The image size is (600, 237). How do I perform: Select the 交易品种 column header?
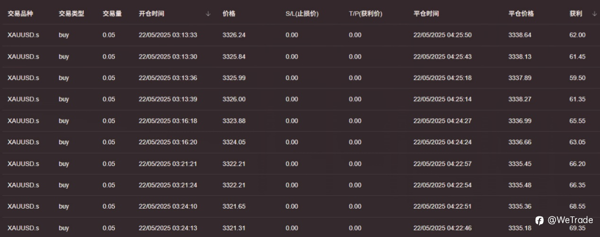click(x=21, y=14)
